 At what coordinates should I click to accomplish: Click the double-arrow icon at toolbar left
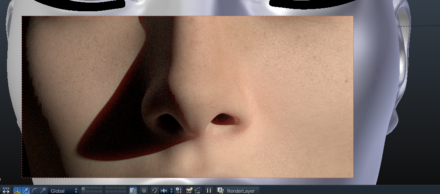click(6, 191)
